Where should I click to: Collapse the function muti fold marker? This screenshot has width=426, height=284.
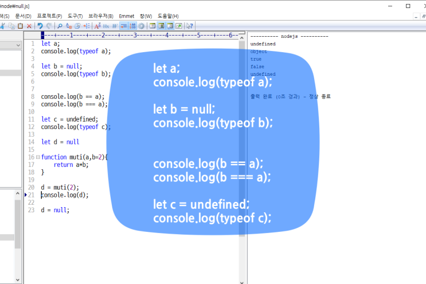click(38, 157)
